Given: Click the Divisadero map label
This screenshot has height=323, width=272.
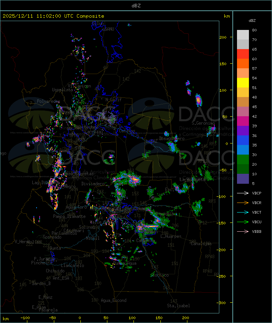Looking at the screenshot, I should pos(93,183).
